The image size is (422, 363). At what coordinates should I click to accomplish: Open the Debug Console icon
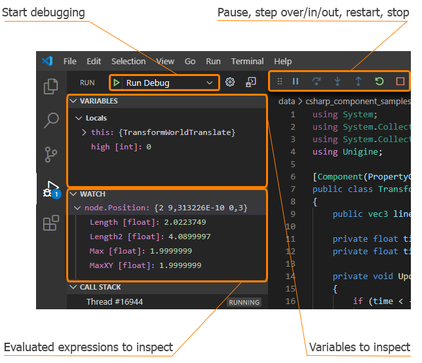coord(251,83)
